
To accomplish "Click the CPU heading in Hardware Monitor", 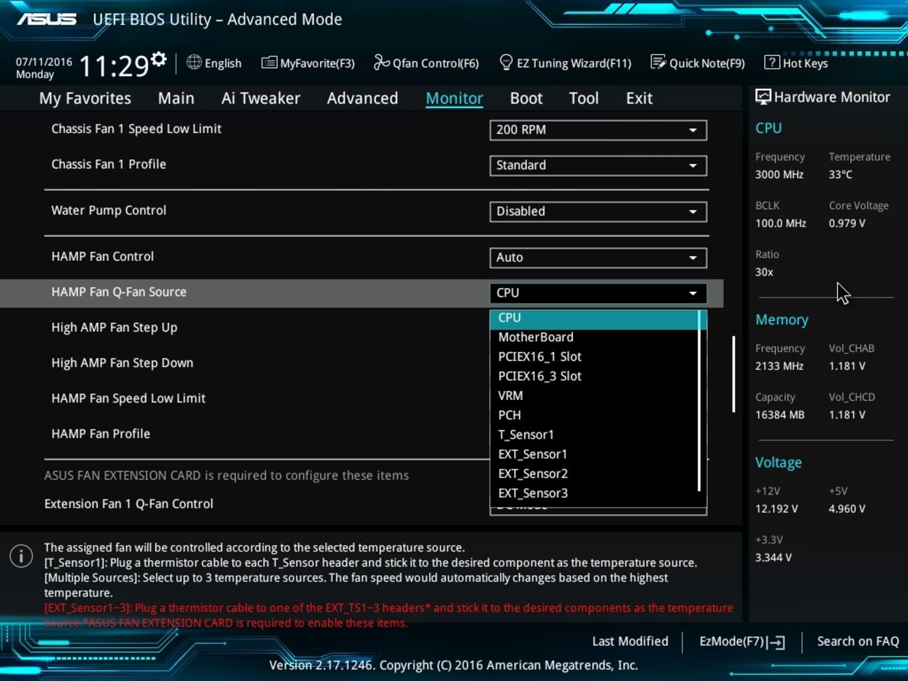I will point(768,128).
